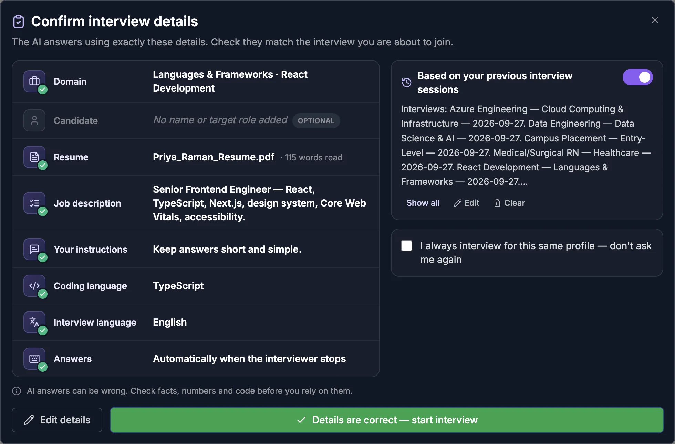
Task: Click the Answers keyboard icon
Action: point(34,359)
